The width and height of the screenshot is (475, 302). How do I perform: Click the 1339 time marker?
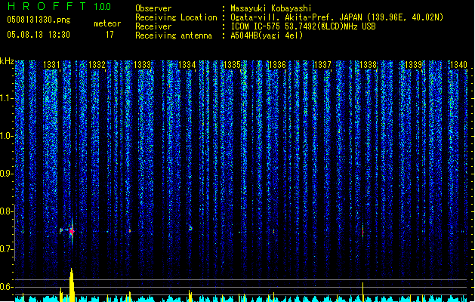pyautogui.click(x=413, y=65)
